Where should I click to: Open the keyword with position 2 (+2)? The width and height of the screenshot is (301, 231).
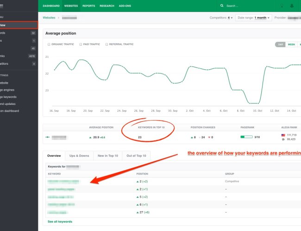(x=63, y=182)
